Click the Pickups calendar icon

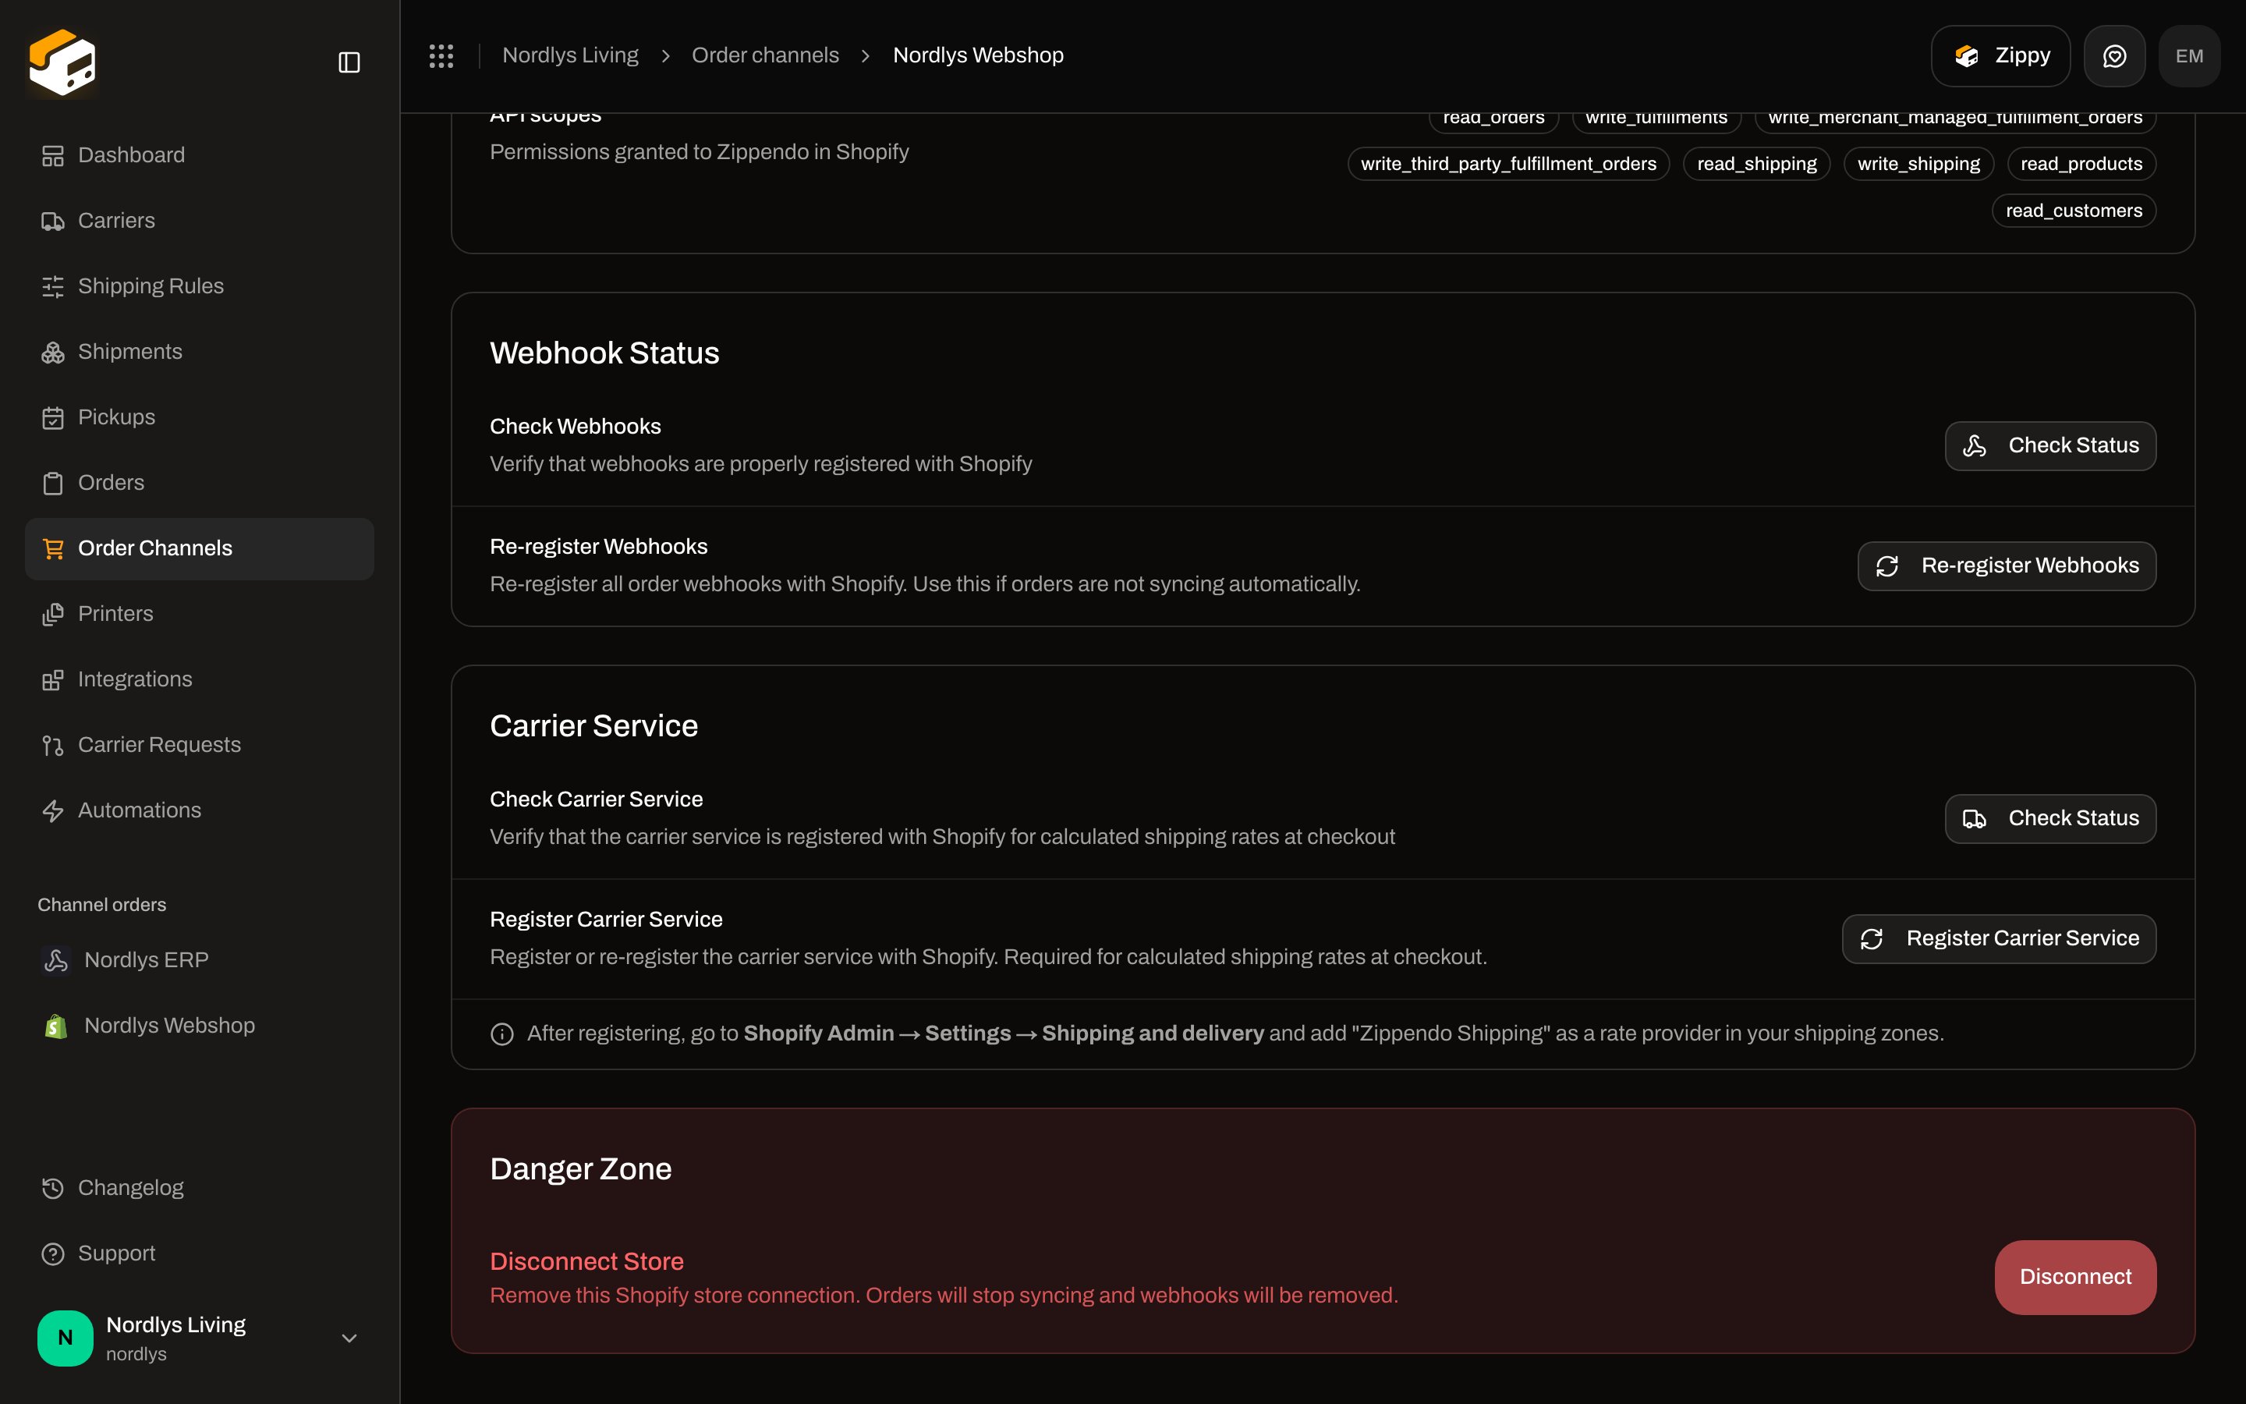(53, 418)
